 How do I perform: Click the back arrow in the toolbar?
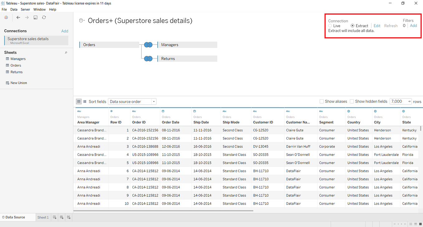coord(18,17)
